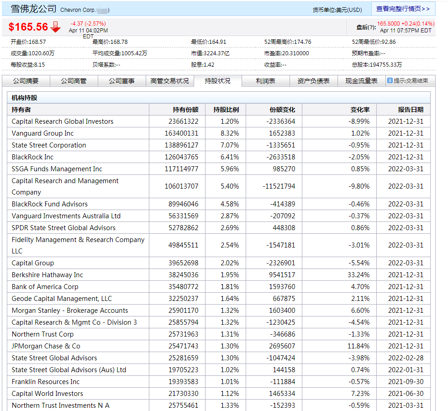Click the 市值:3224.37亿 market cap value
The height and width of the screenshot is (411, 448).
pyautogui.click(x=210, y=53)
